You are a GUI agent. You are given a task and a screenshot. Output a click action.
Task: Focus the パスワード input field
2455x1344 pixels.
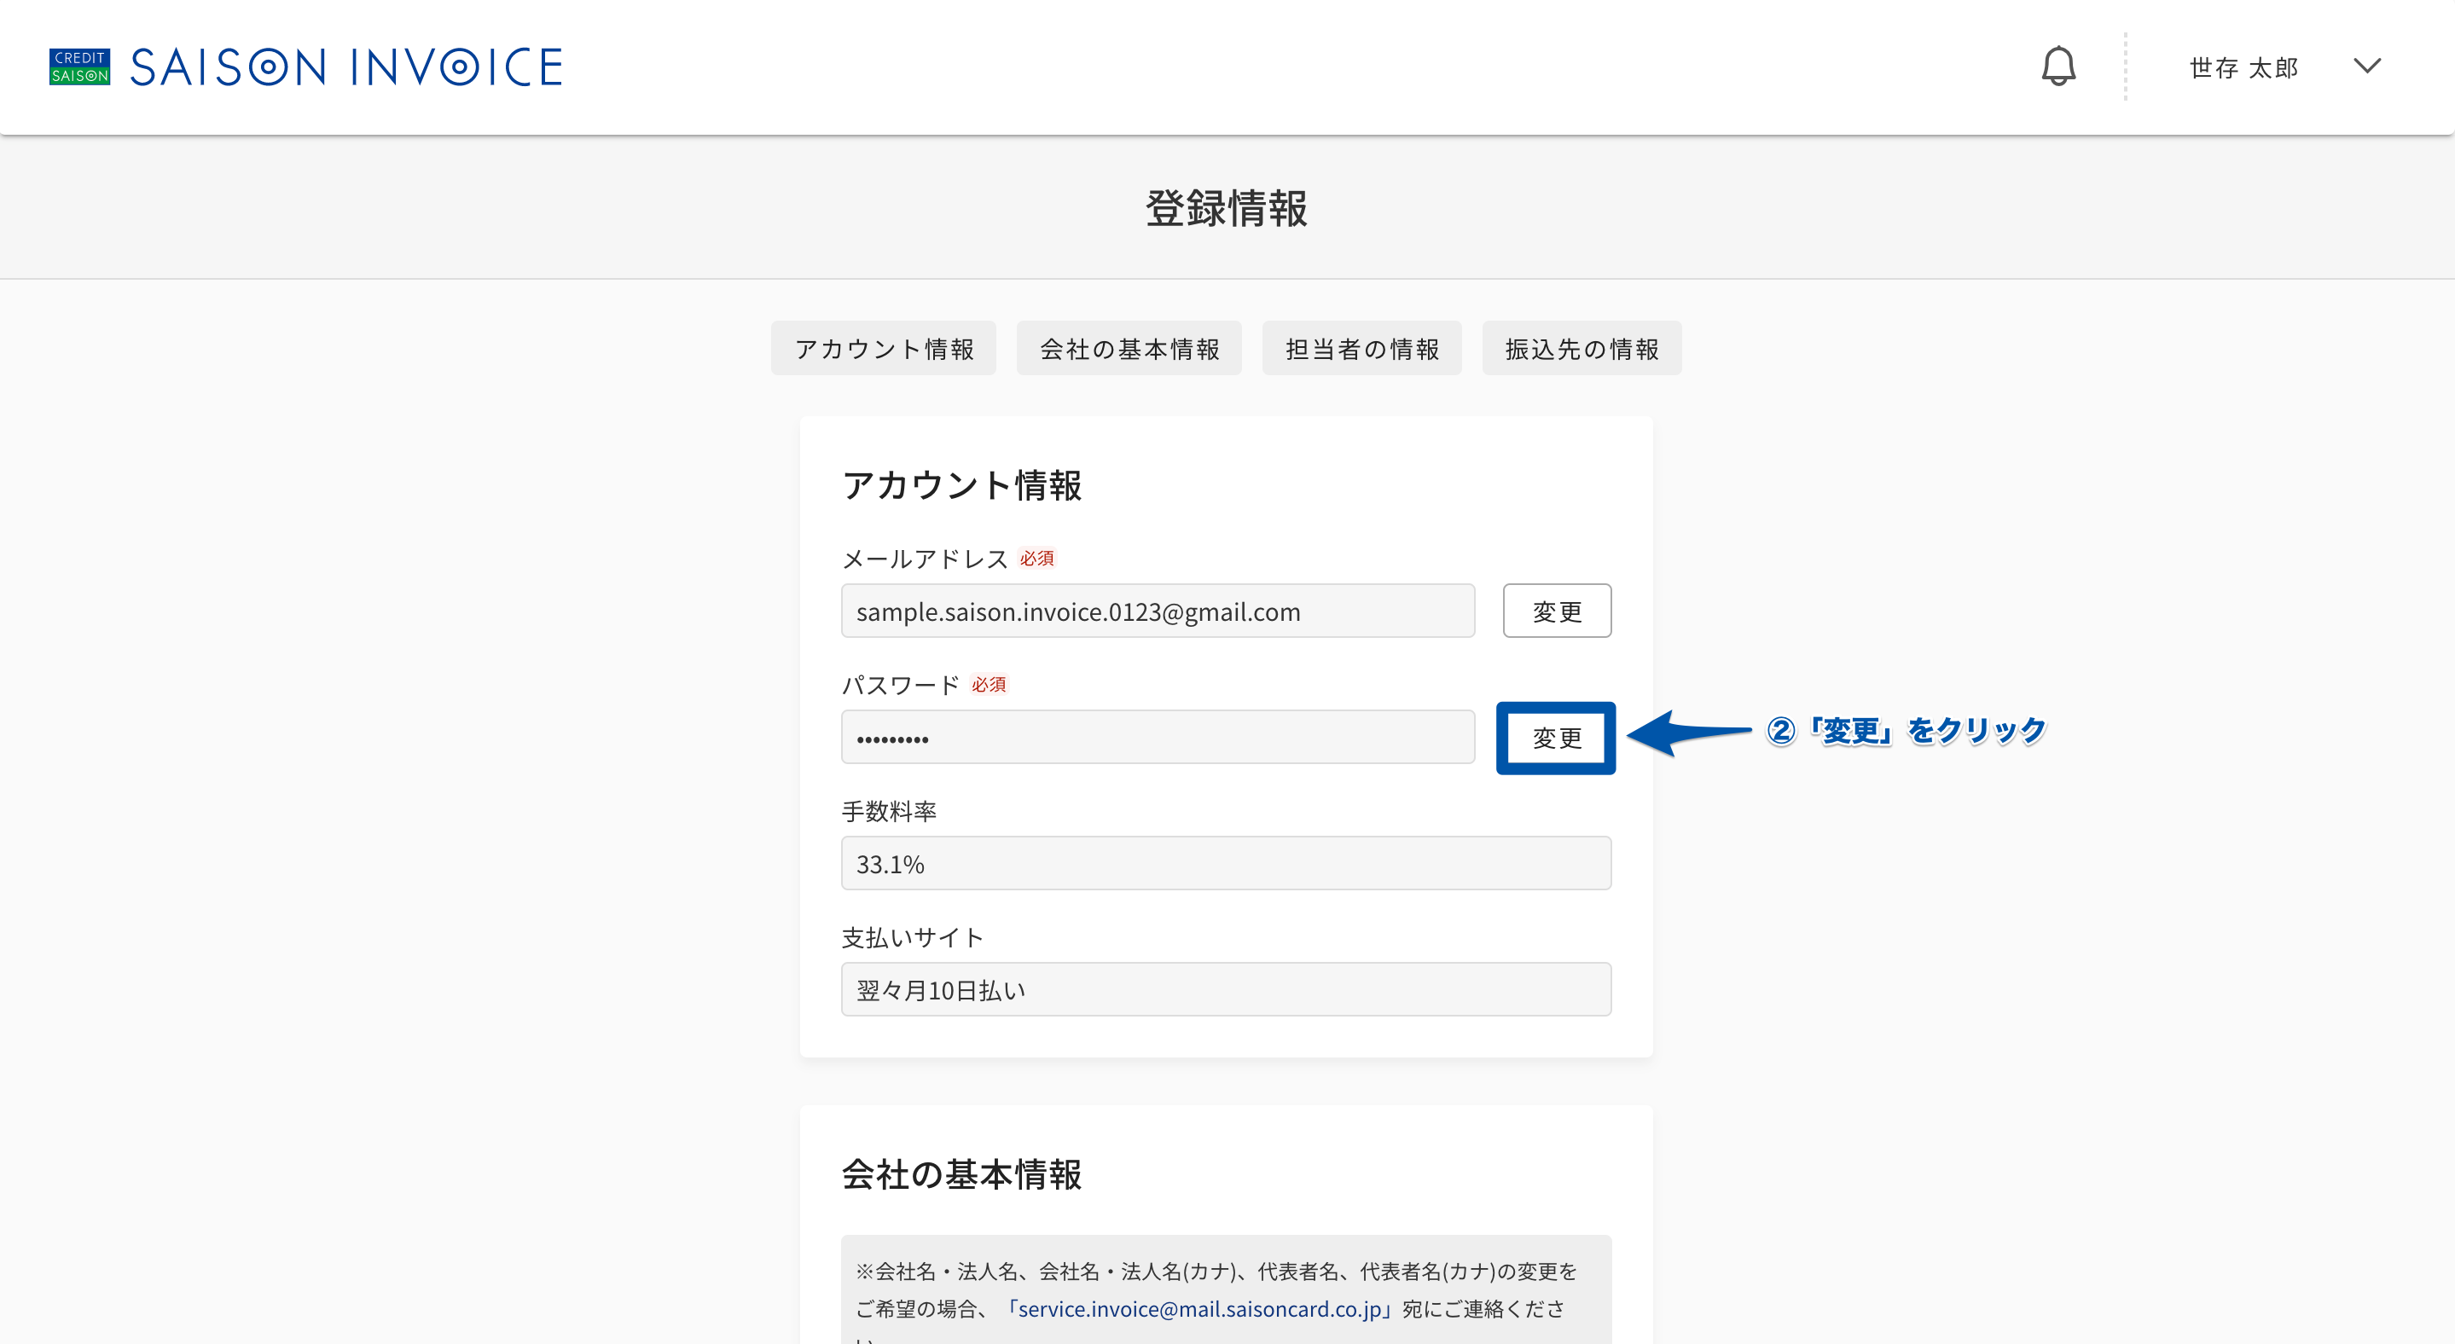[1158, 738]
